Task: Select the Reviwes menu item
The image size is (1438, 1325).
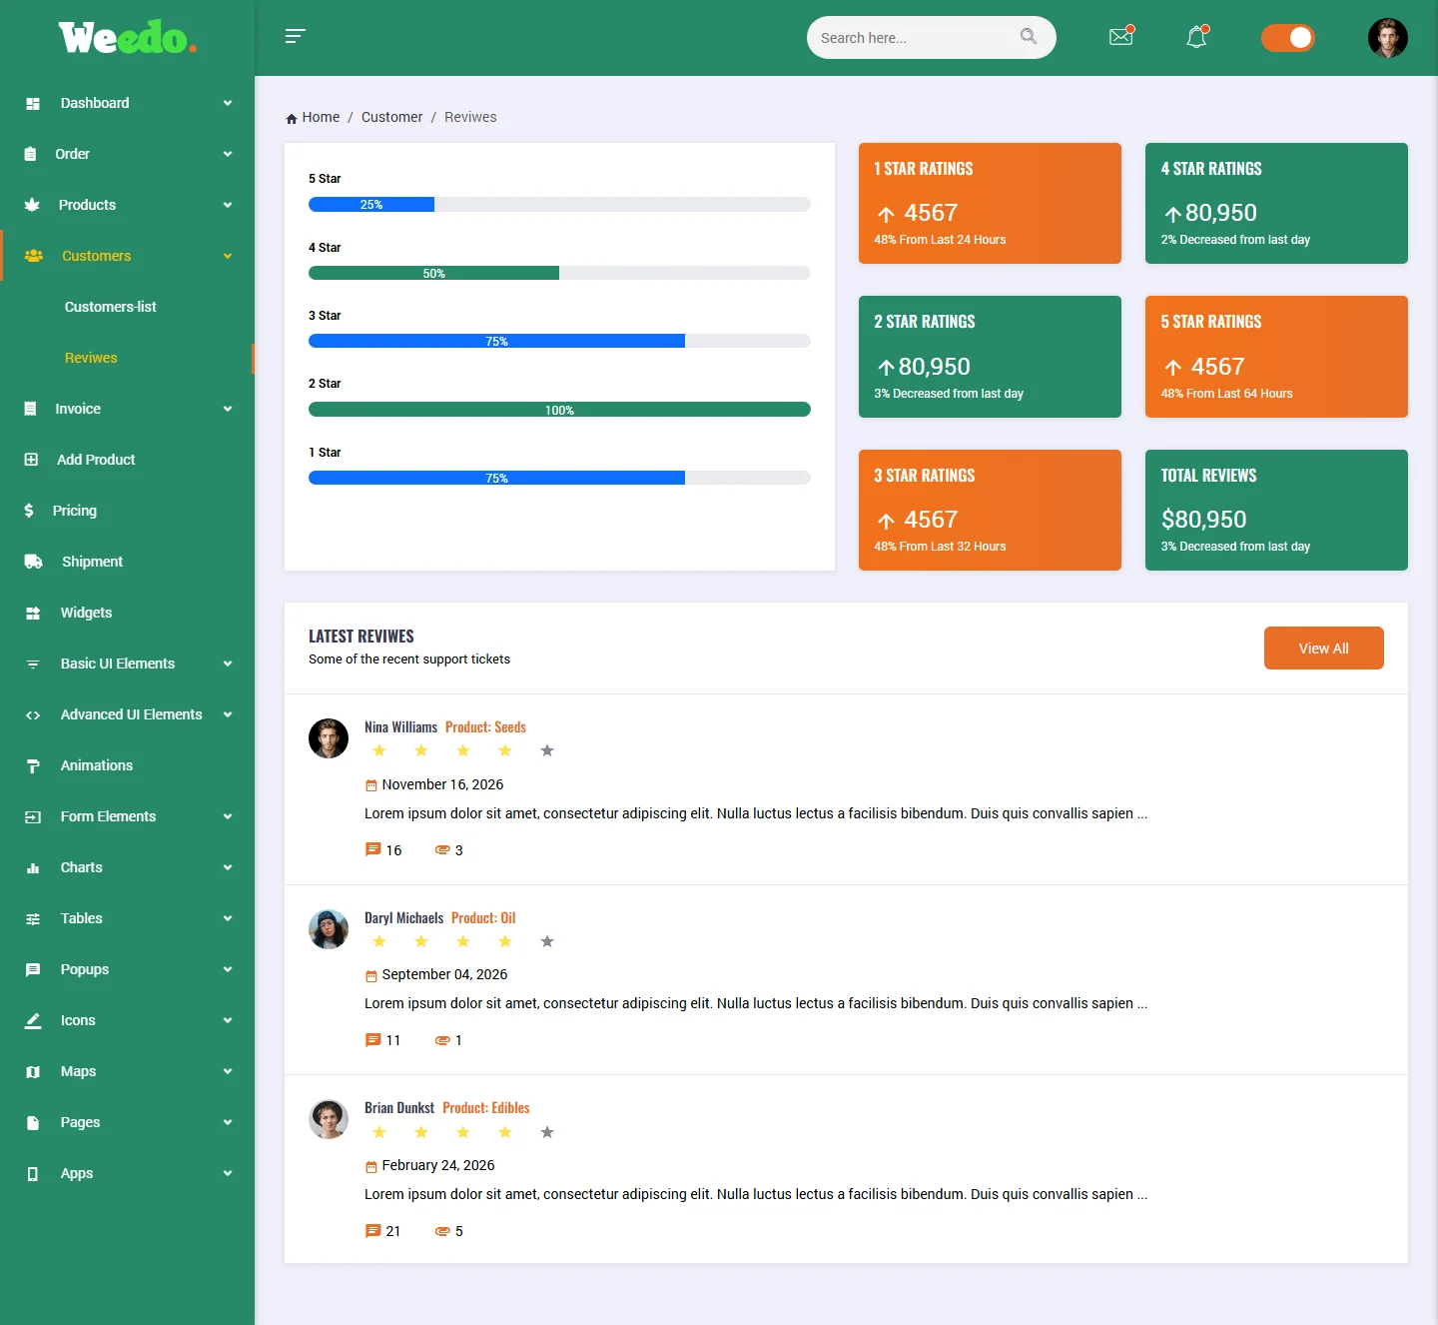Action: 91,358
